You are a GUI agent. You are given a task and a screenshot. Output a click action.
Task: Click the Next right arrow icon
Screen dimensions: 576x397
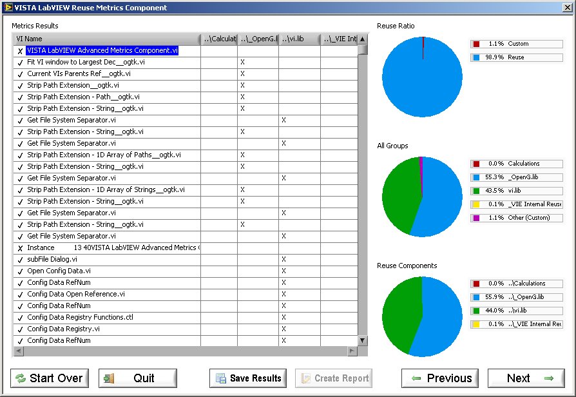point(549,378)
